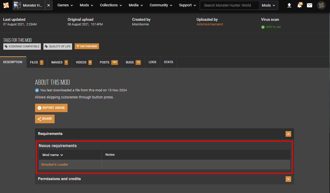Screen dimensions: 330x193
Task: Sort by Mod name column
Action: point(53,155)
